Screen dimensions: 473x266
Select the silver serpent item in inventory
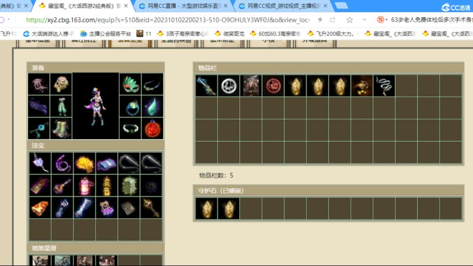click(x=384, y=86)
